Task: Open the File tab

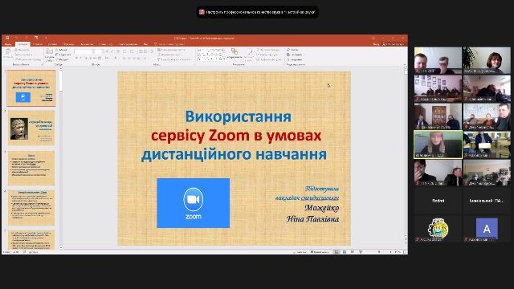Action: 8,44
